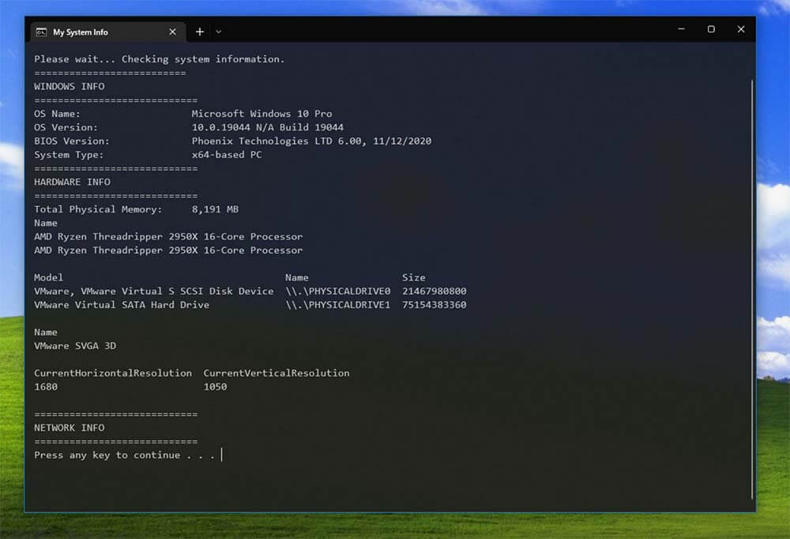Select the My System Info tab
This screenshot has width=790, height=539.
coord(103,32)
